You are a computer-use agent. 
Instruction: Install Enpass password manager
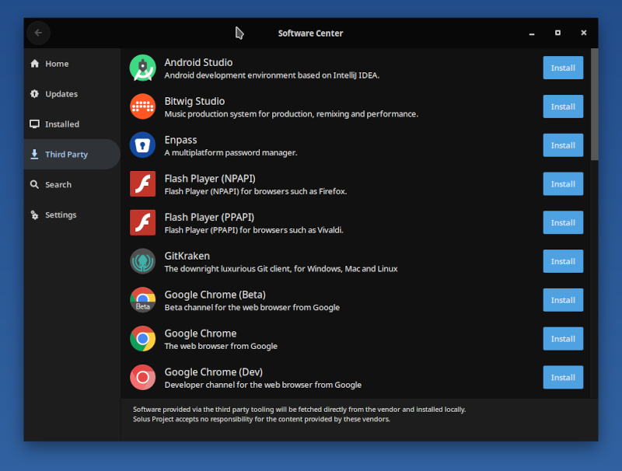point(563,145)
